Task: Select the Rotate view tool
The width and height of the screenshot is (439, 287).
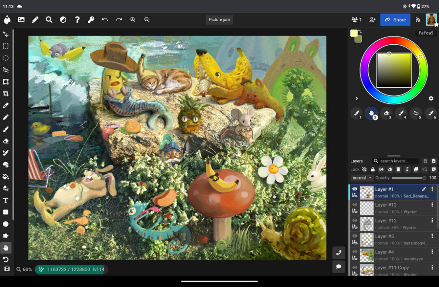Action: click(x=6, y=259)
